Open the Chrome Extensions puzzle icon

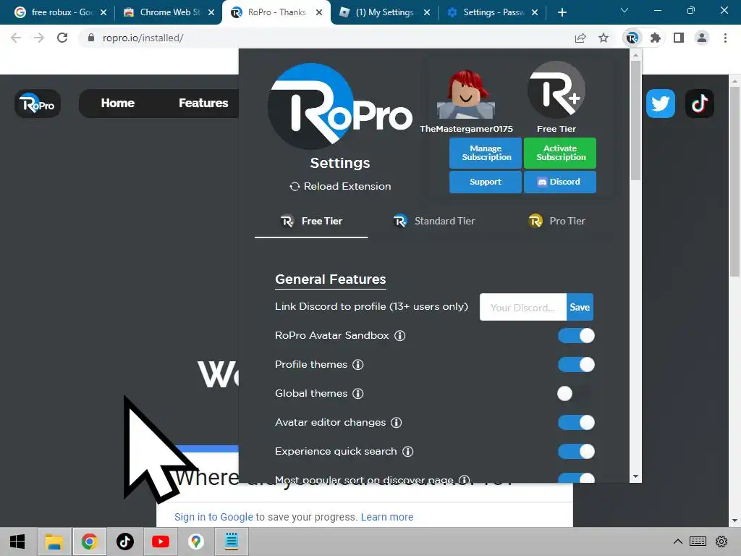[x=655, y=38]
